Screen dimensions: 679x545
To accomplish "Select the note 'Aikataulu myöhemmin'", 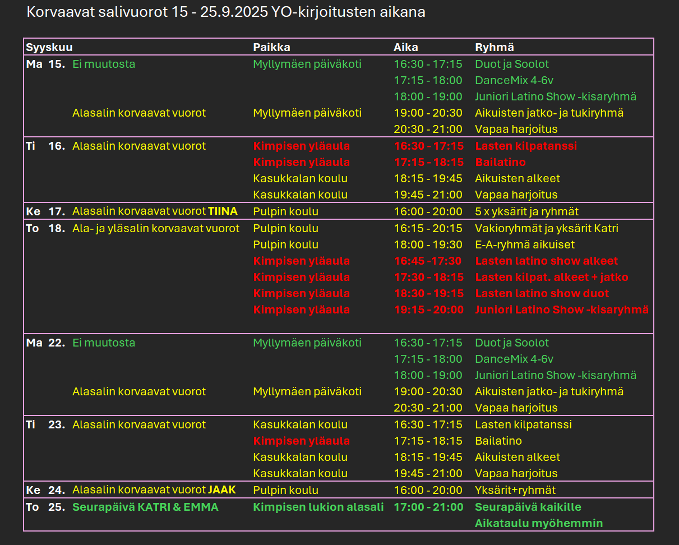I will [x=539, y=523].
